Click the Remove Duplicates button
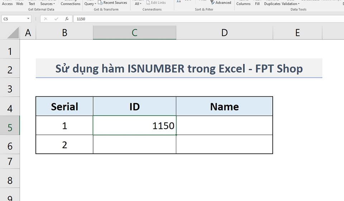Image resolution: width=344 pixels, height=201 pixels. click(x=272, y=4)
